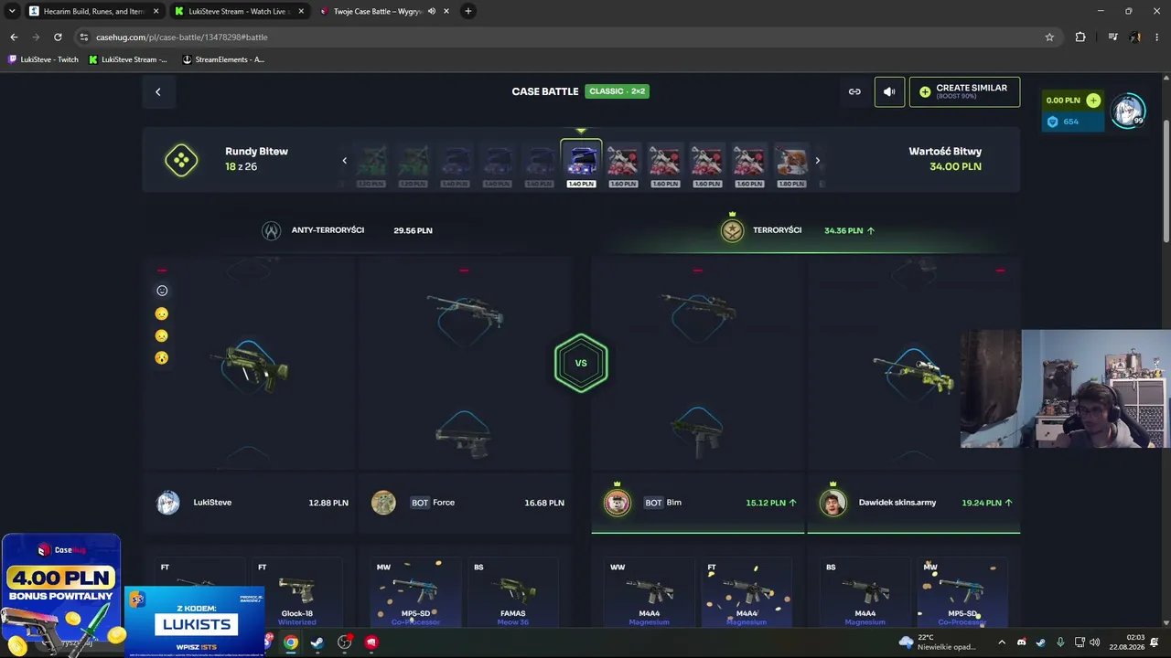Image resolution: width=1171 pixels, height=658 pixels.
Task: Expand the browser tab search dropdown
Action: coord(12,11)
